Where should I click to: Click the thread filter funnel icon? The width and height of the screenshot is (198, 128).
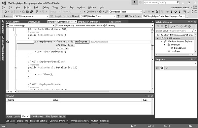[118, 16]
